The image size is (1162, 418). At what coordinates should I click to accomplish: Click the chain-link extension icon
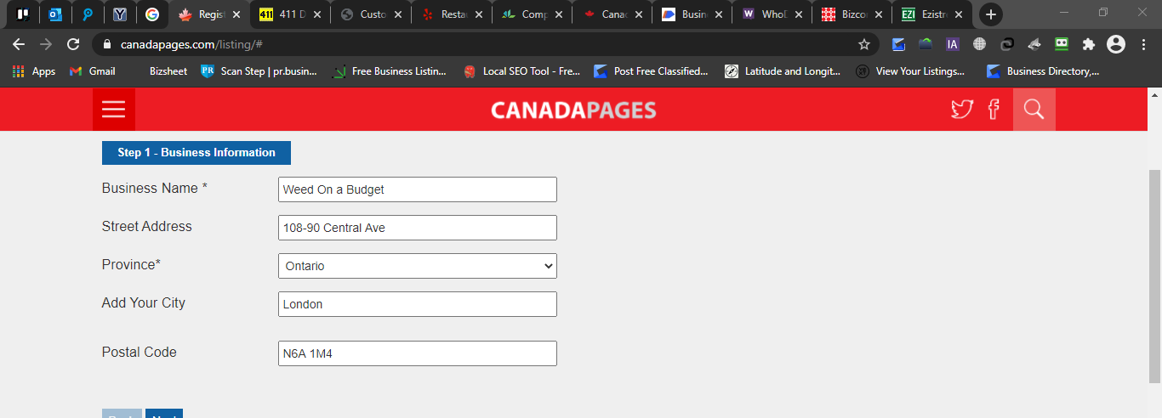pos(1007,44)
